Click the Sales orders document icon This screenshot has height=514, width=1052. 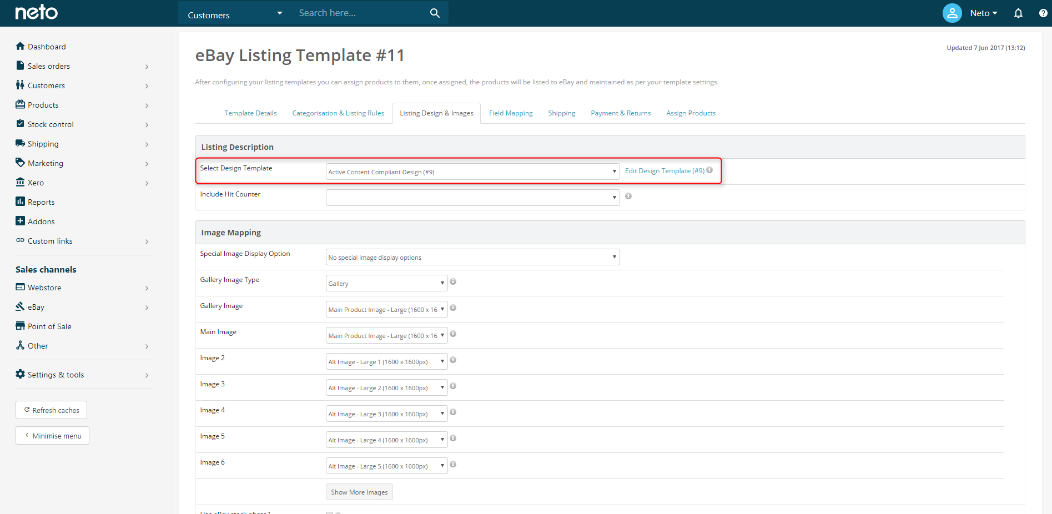click(21, 65)
